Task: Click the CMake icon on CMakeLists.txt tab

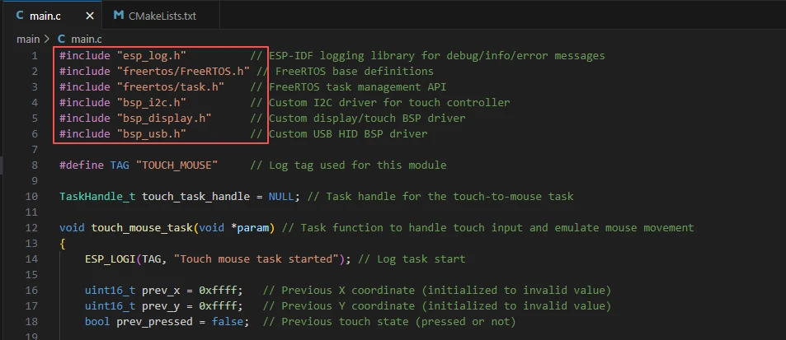Action: (x=120, y=16)
